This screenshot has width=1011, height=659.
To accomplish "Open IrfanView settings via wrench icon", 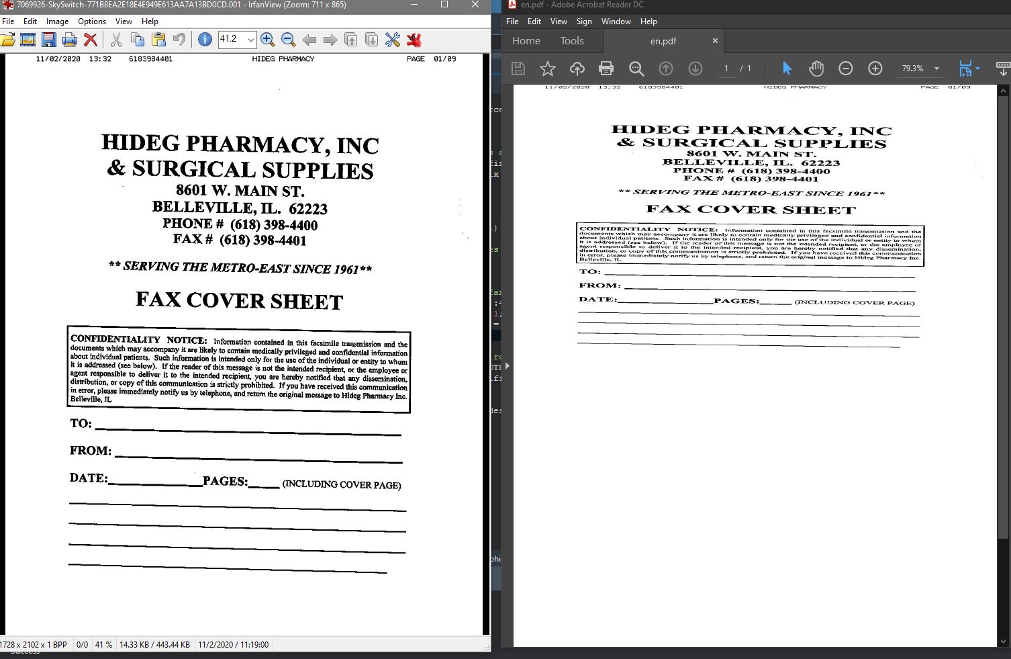I will click(393, 40).
